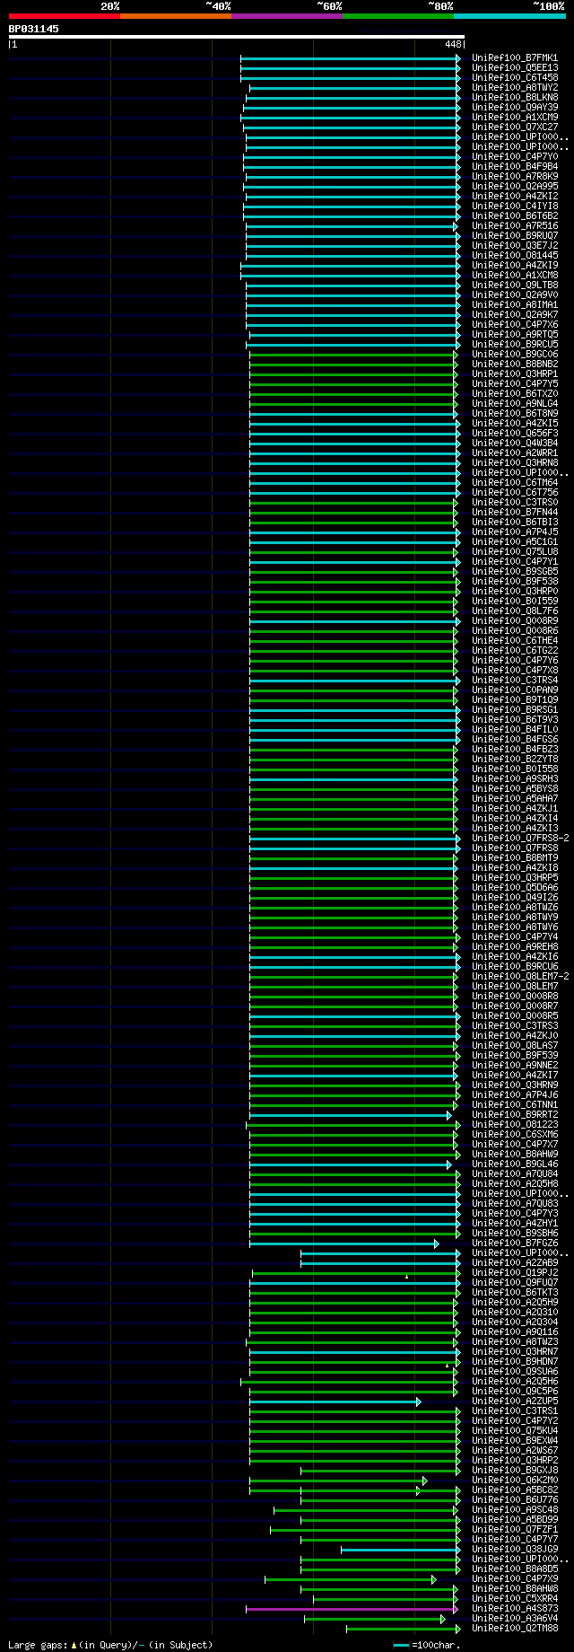Click the purple alignment bar for UniRef100_A4S873
The image size is (574, 1652).
point(352,1609)
